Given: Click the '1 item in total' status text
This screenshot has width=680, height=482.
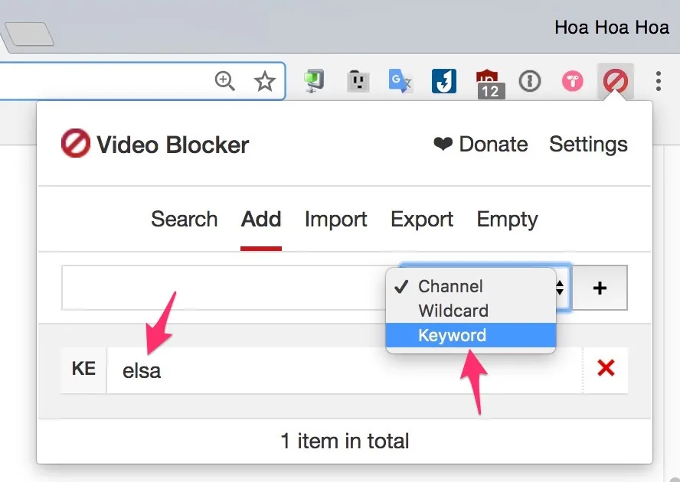Looking at the screenshot, I should (x=345, y=441).
